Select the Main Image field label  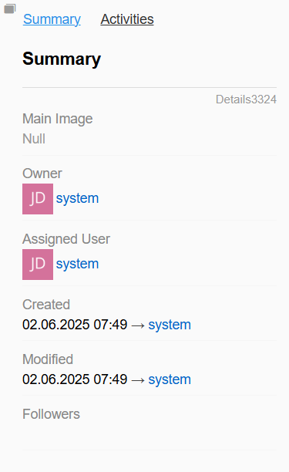pos(58,119)
